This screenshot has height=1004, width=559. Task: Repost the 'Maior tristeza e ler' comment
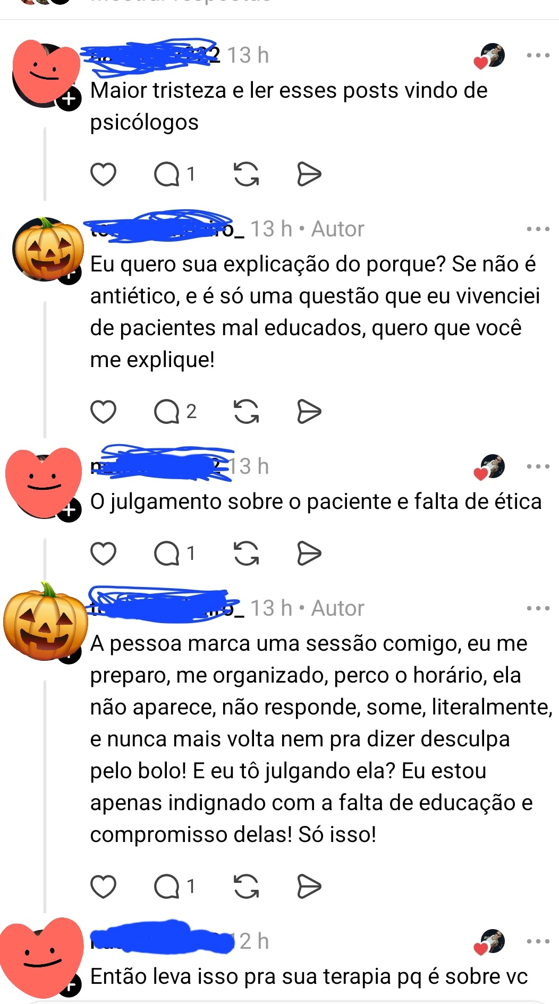point(246,174)
